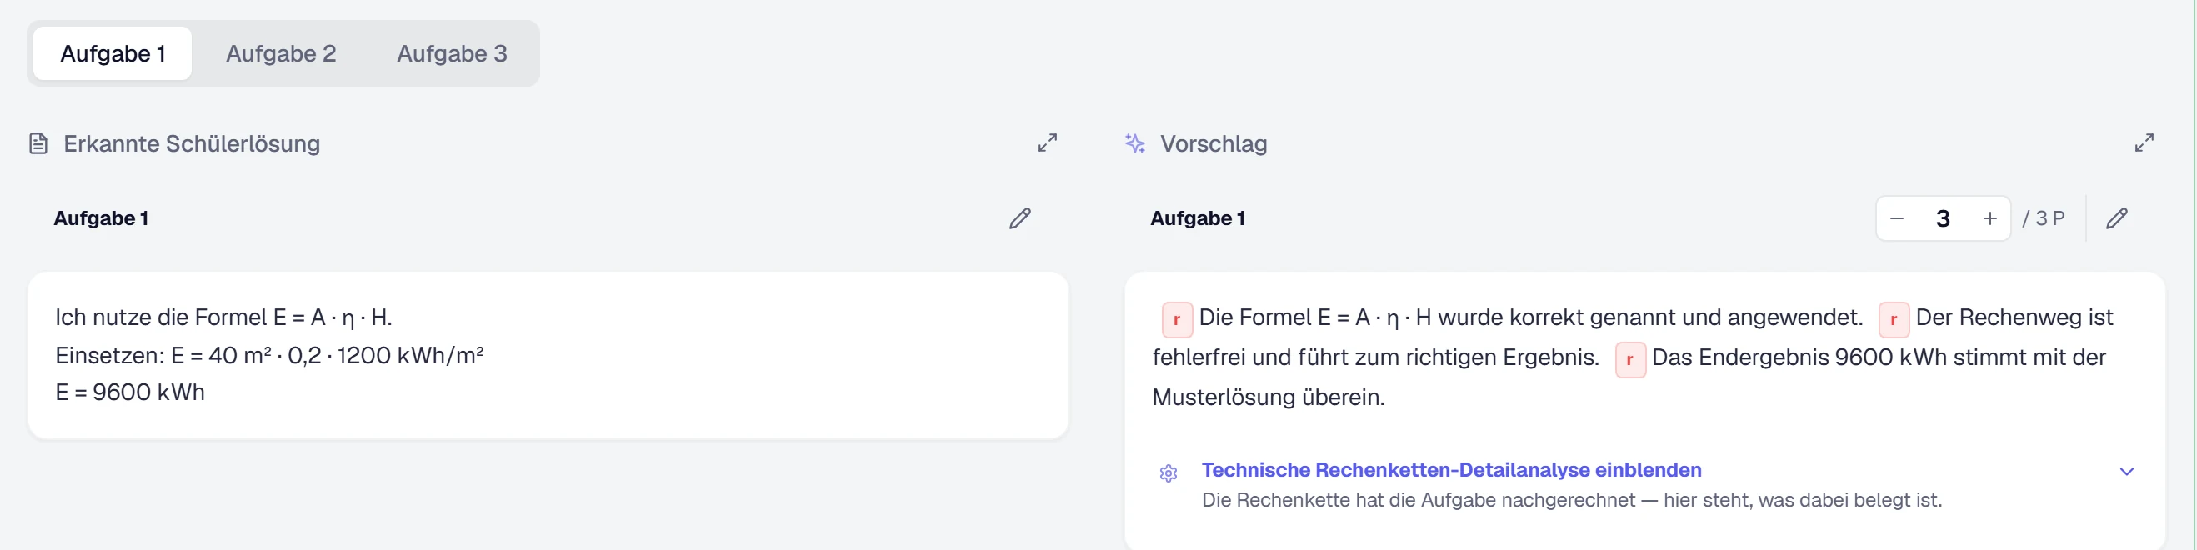Expand Technische Rechenketten-Detailanalyse with chevron
Viewport: 2197px width, 550px height.
[2127, 472]
